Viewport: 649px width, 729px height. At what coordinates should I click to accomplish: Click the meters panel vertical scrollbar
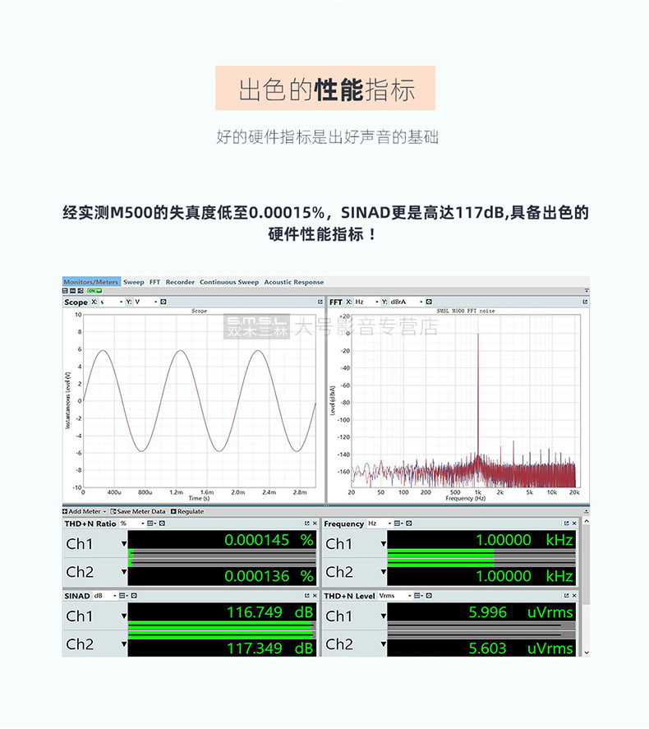pyautogui.click(x=587, y=565)
